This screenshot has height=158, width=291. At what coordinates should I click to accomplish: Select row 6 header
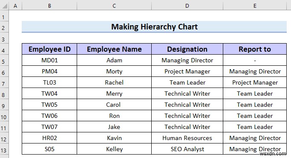[4, 71]
